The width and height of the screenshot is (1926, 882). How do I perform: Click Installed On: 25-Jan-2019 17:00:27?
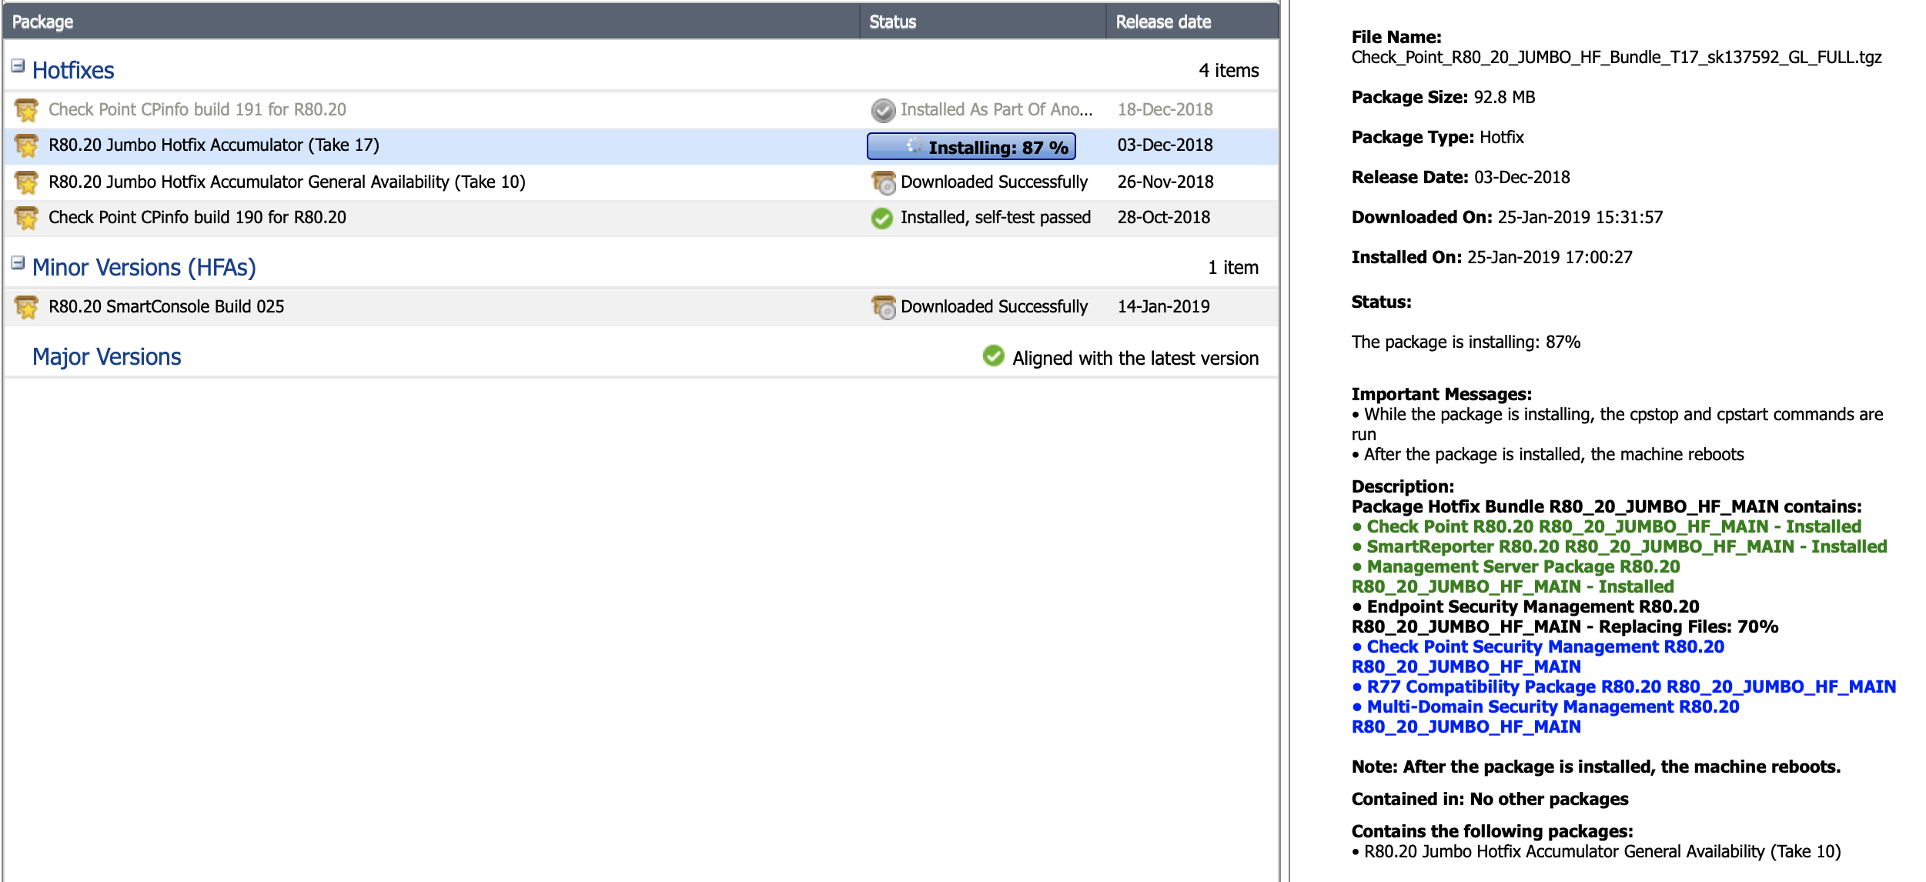coord(1492,257)
